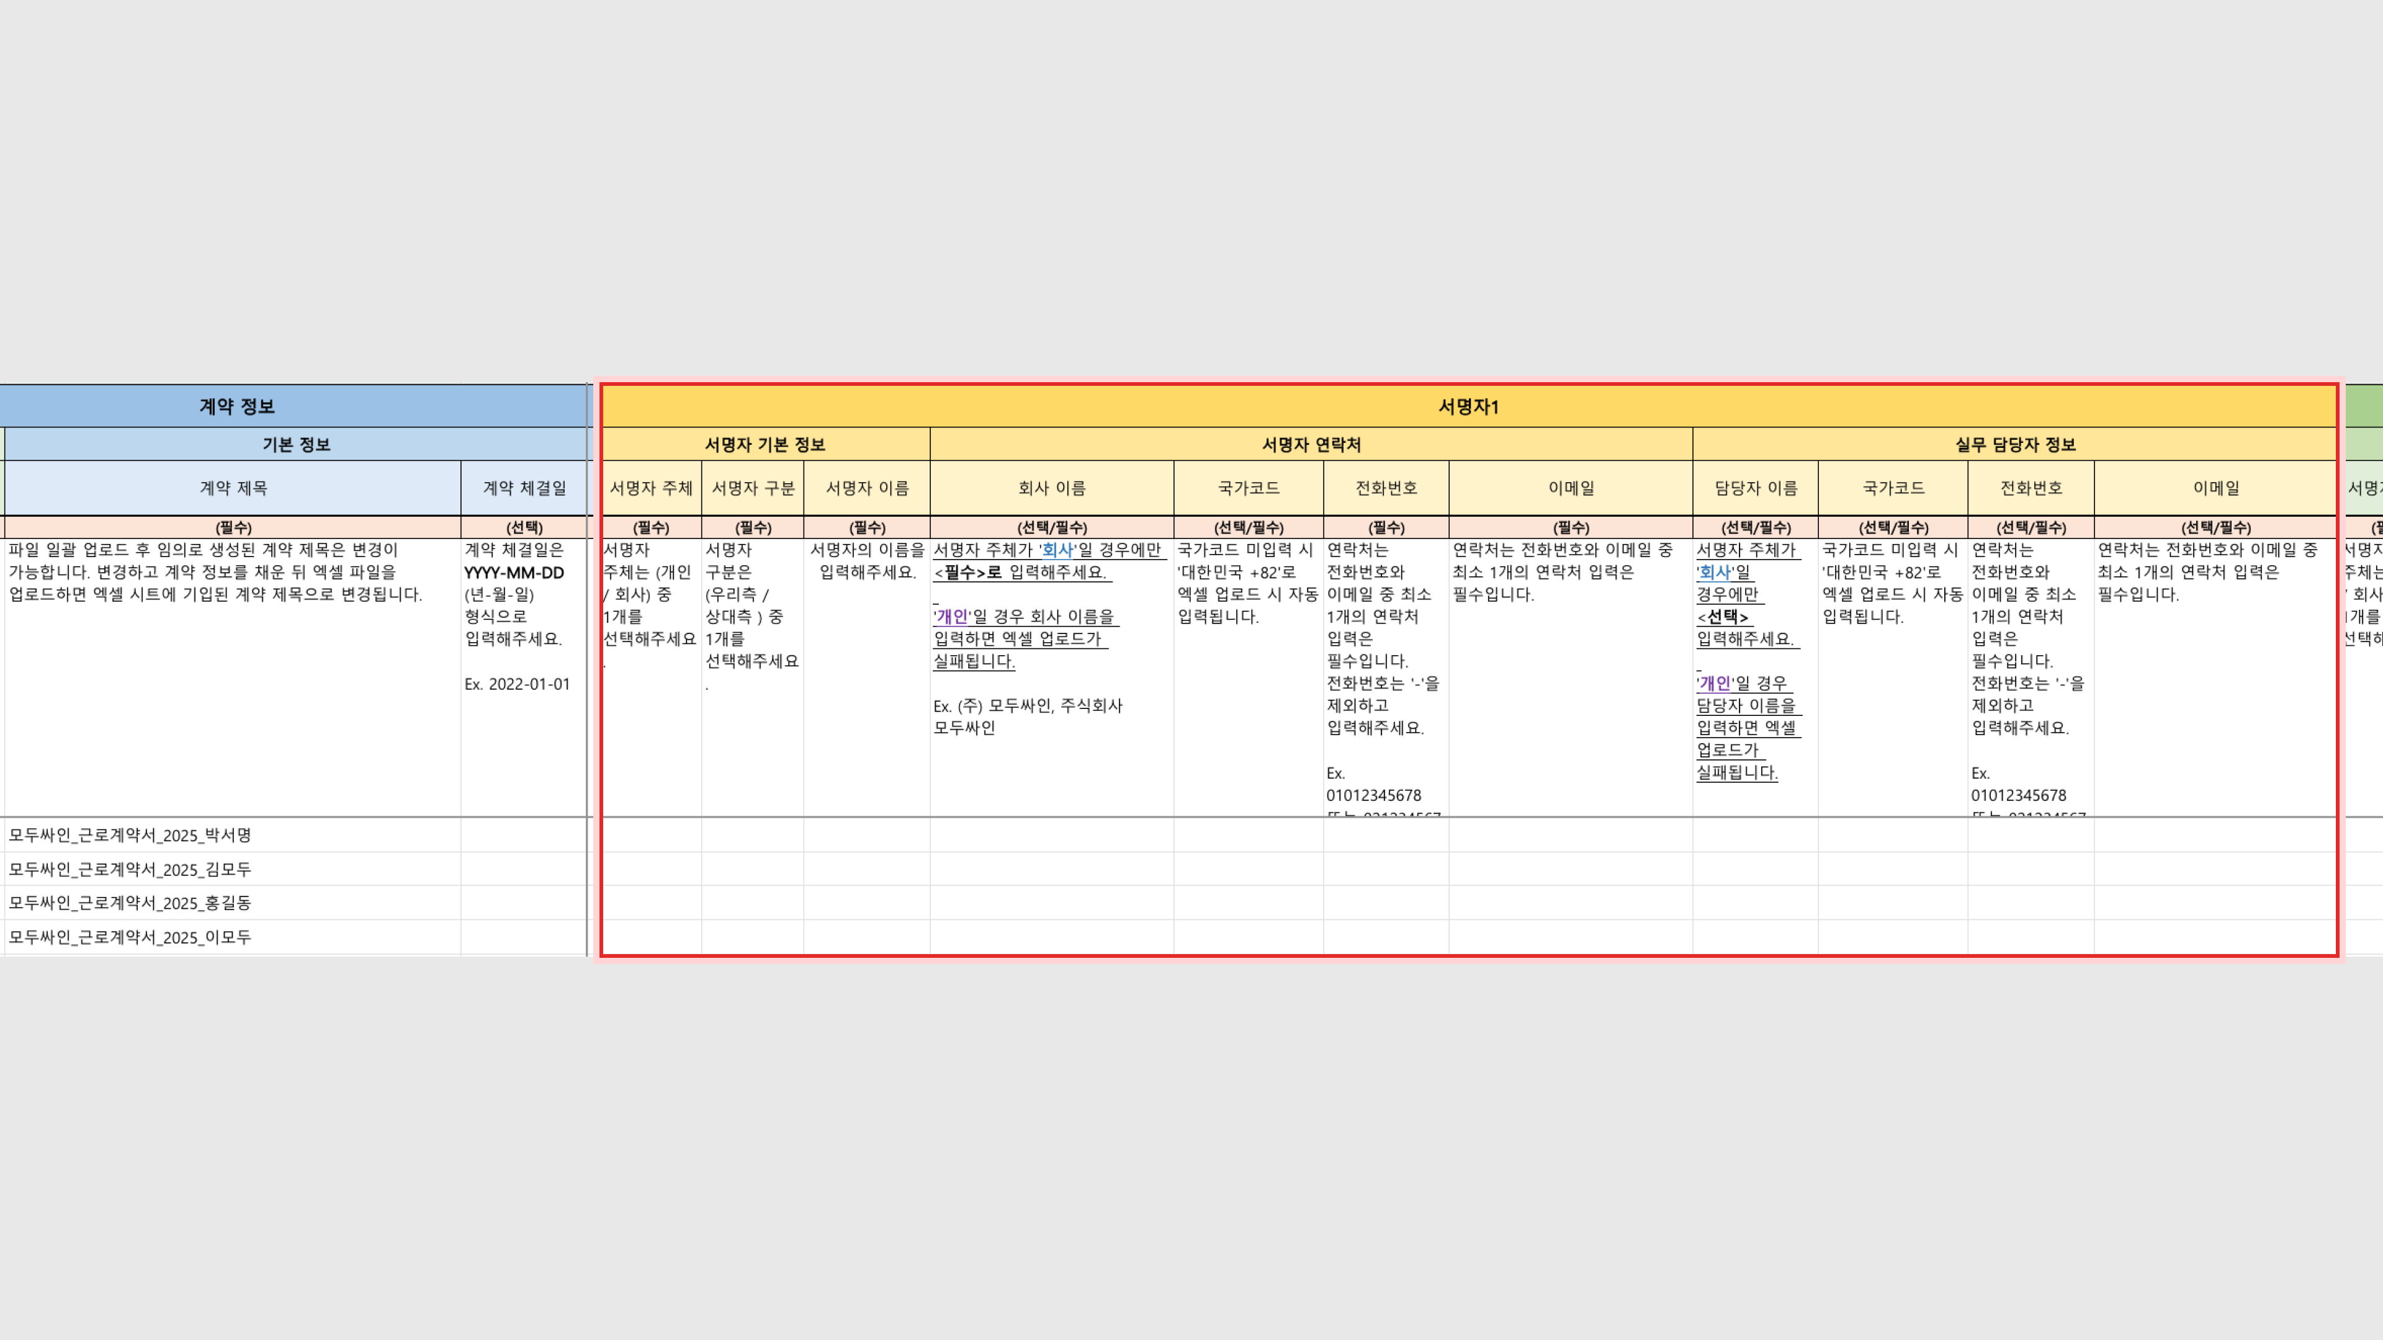Select cell 모두싸인_근로계약서_2025_박서명
The height and width of the screenshot is (1340, 2383).
(x=130, y=835)
